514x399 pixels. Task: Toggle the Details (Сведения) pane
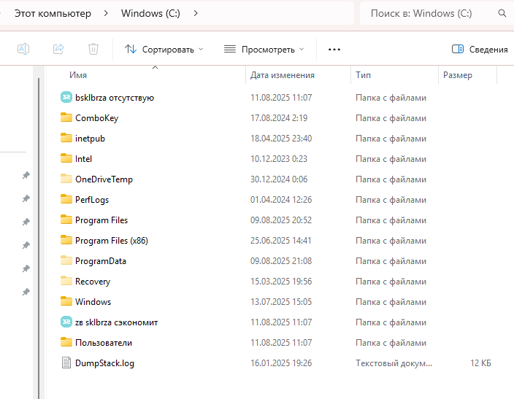point(480,50)
